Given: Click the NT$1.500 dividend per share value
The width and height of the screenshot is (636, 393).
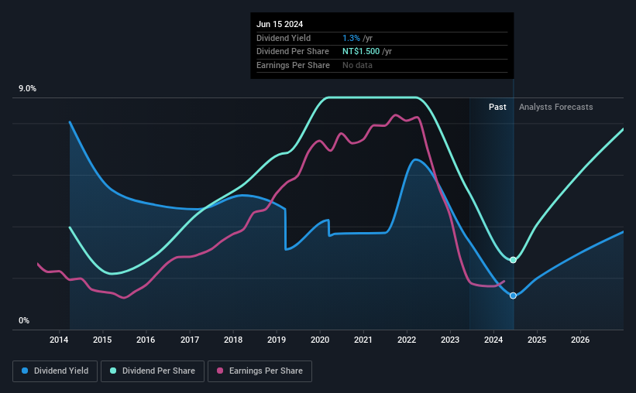Looking at the screenshot, I should pyautogui.click(x=361, y=52).
